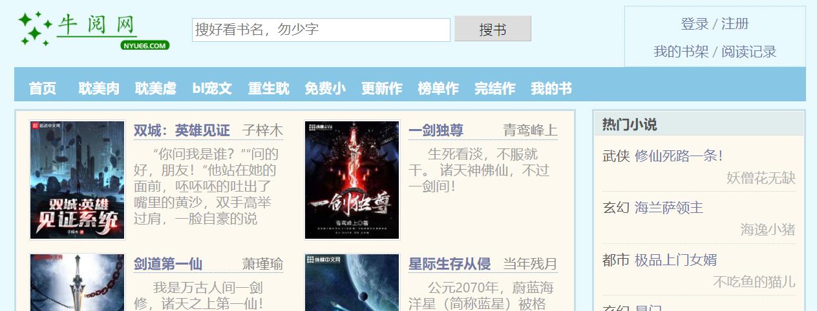The image size is (817, 311).
Task: Click the 搜书 search button
Action: (x=493, y=29)
